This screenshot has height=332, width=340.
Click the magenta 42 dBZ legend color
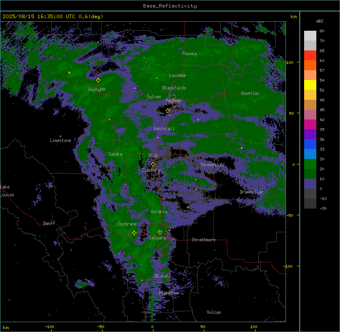coord(310,124)
